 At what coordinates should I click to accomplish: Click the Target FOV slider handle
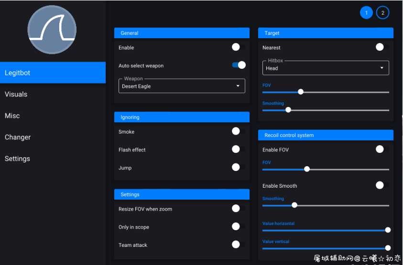click(x=301, y=92)
